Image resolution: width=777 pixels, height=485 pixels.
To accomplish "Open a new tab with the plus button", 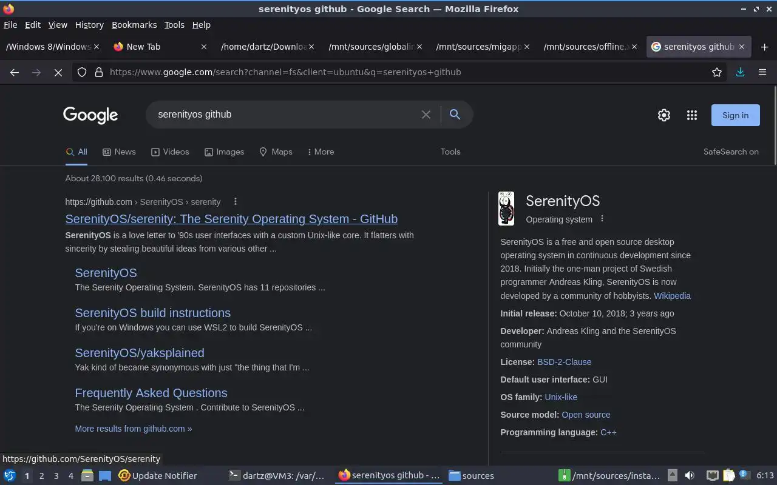I will [x=764, y=47].
